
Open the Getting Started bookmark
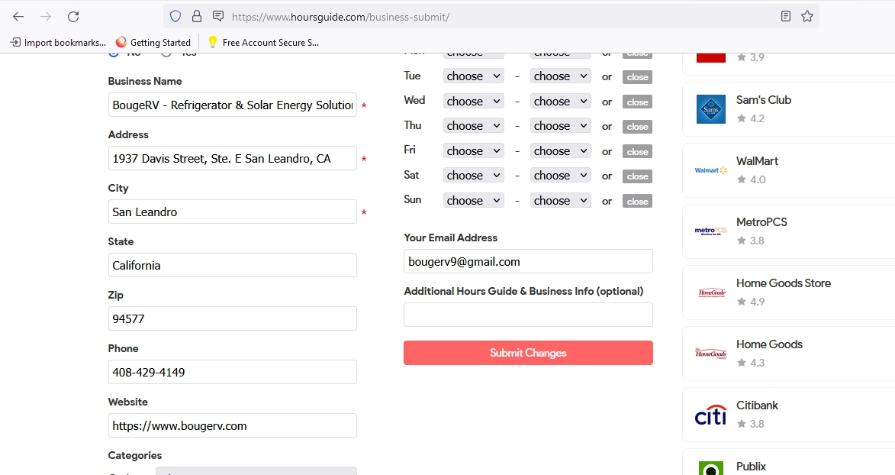[153, 43]
